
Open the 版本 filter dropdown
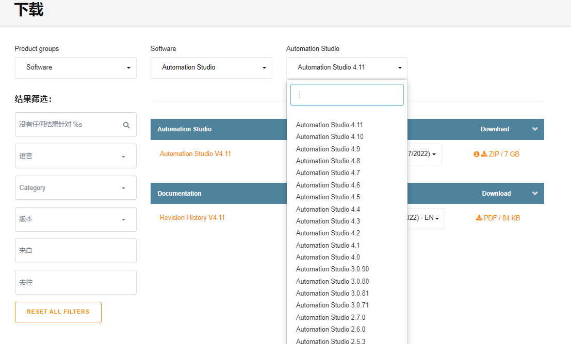click(76, 219)
